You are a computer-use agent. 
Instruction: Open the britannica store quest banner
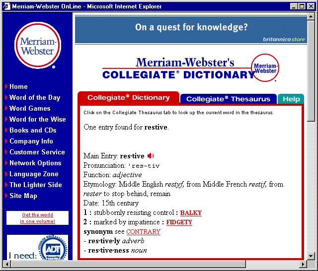[x=191, y=30]
